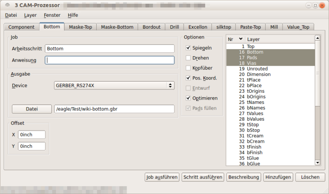This screenshot has width=329, height=194.
Task: Enable the Drehen option
Action: [188, 58]
